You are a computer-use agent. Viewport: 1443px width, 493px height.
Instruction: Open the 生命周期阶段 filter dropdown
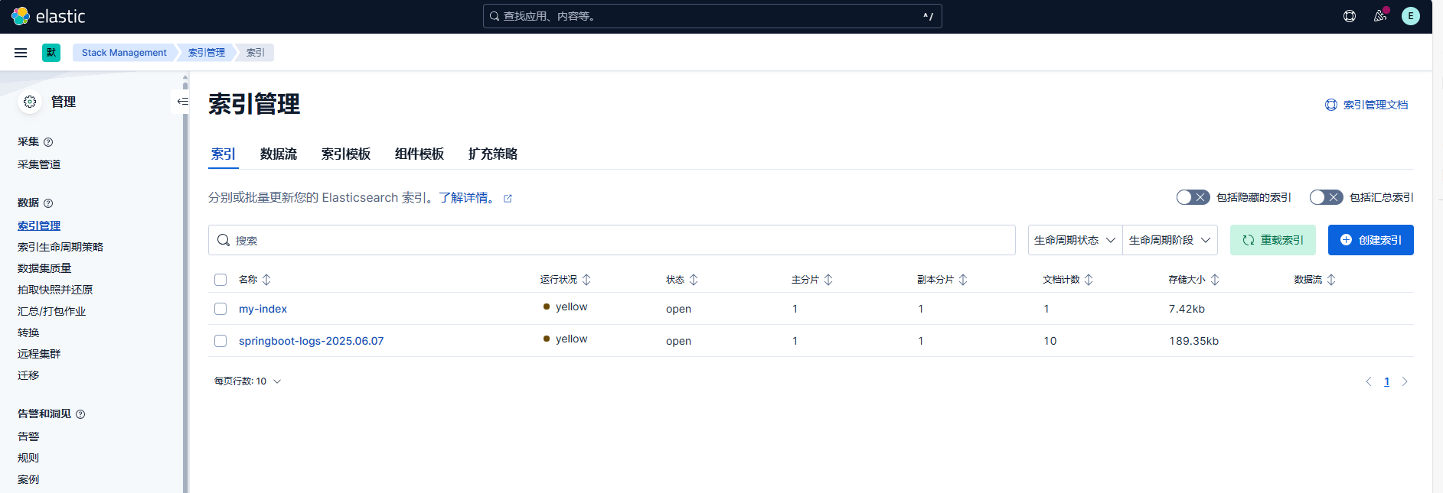(1170, 240)
